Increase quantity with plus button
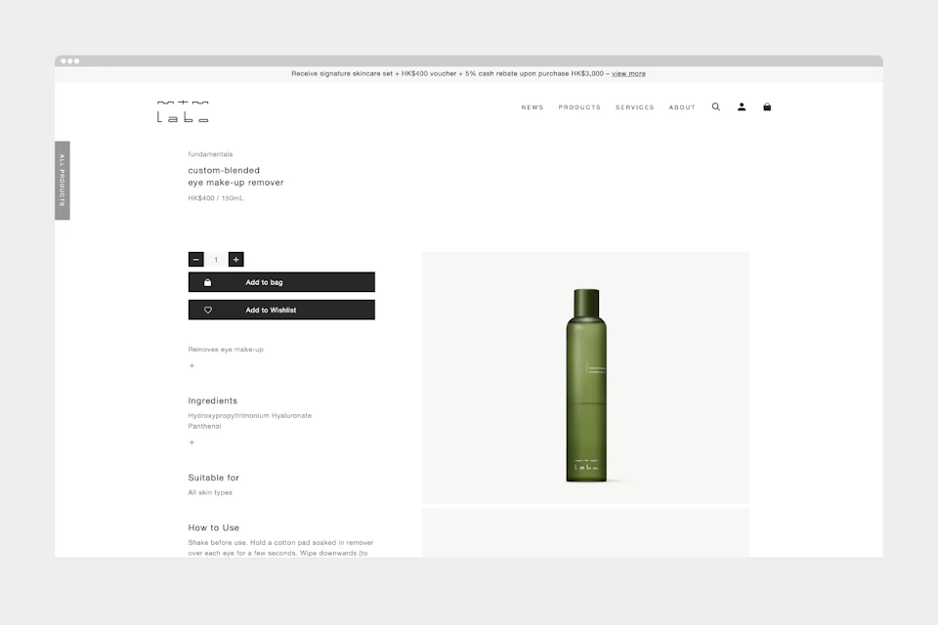This screenshot has height=625, width=938. pyautogui.click(x=235, y=260)
